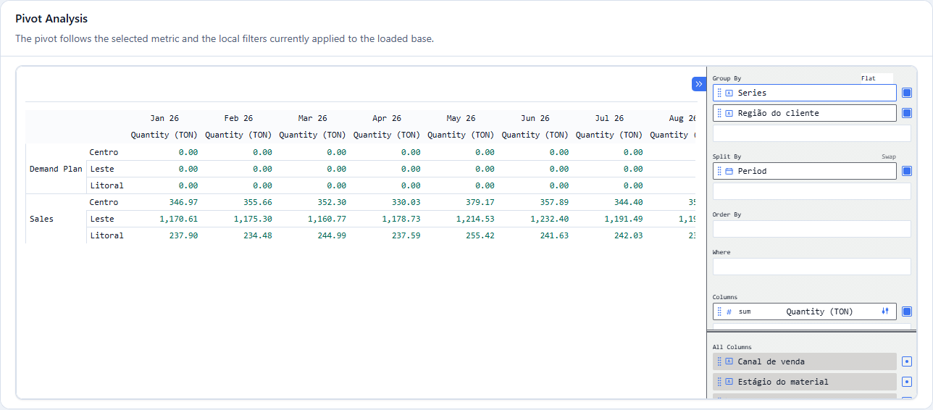
Task: Select the Região do cliente group-by pill
Action: tap(805, 113)
